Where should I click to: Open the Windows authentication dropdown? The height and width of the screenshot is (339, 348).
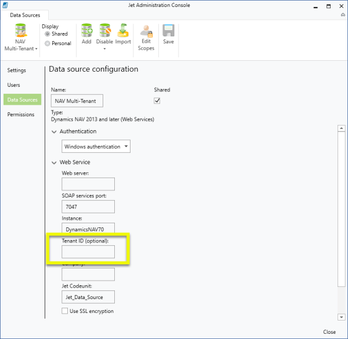coord(96,146)
